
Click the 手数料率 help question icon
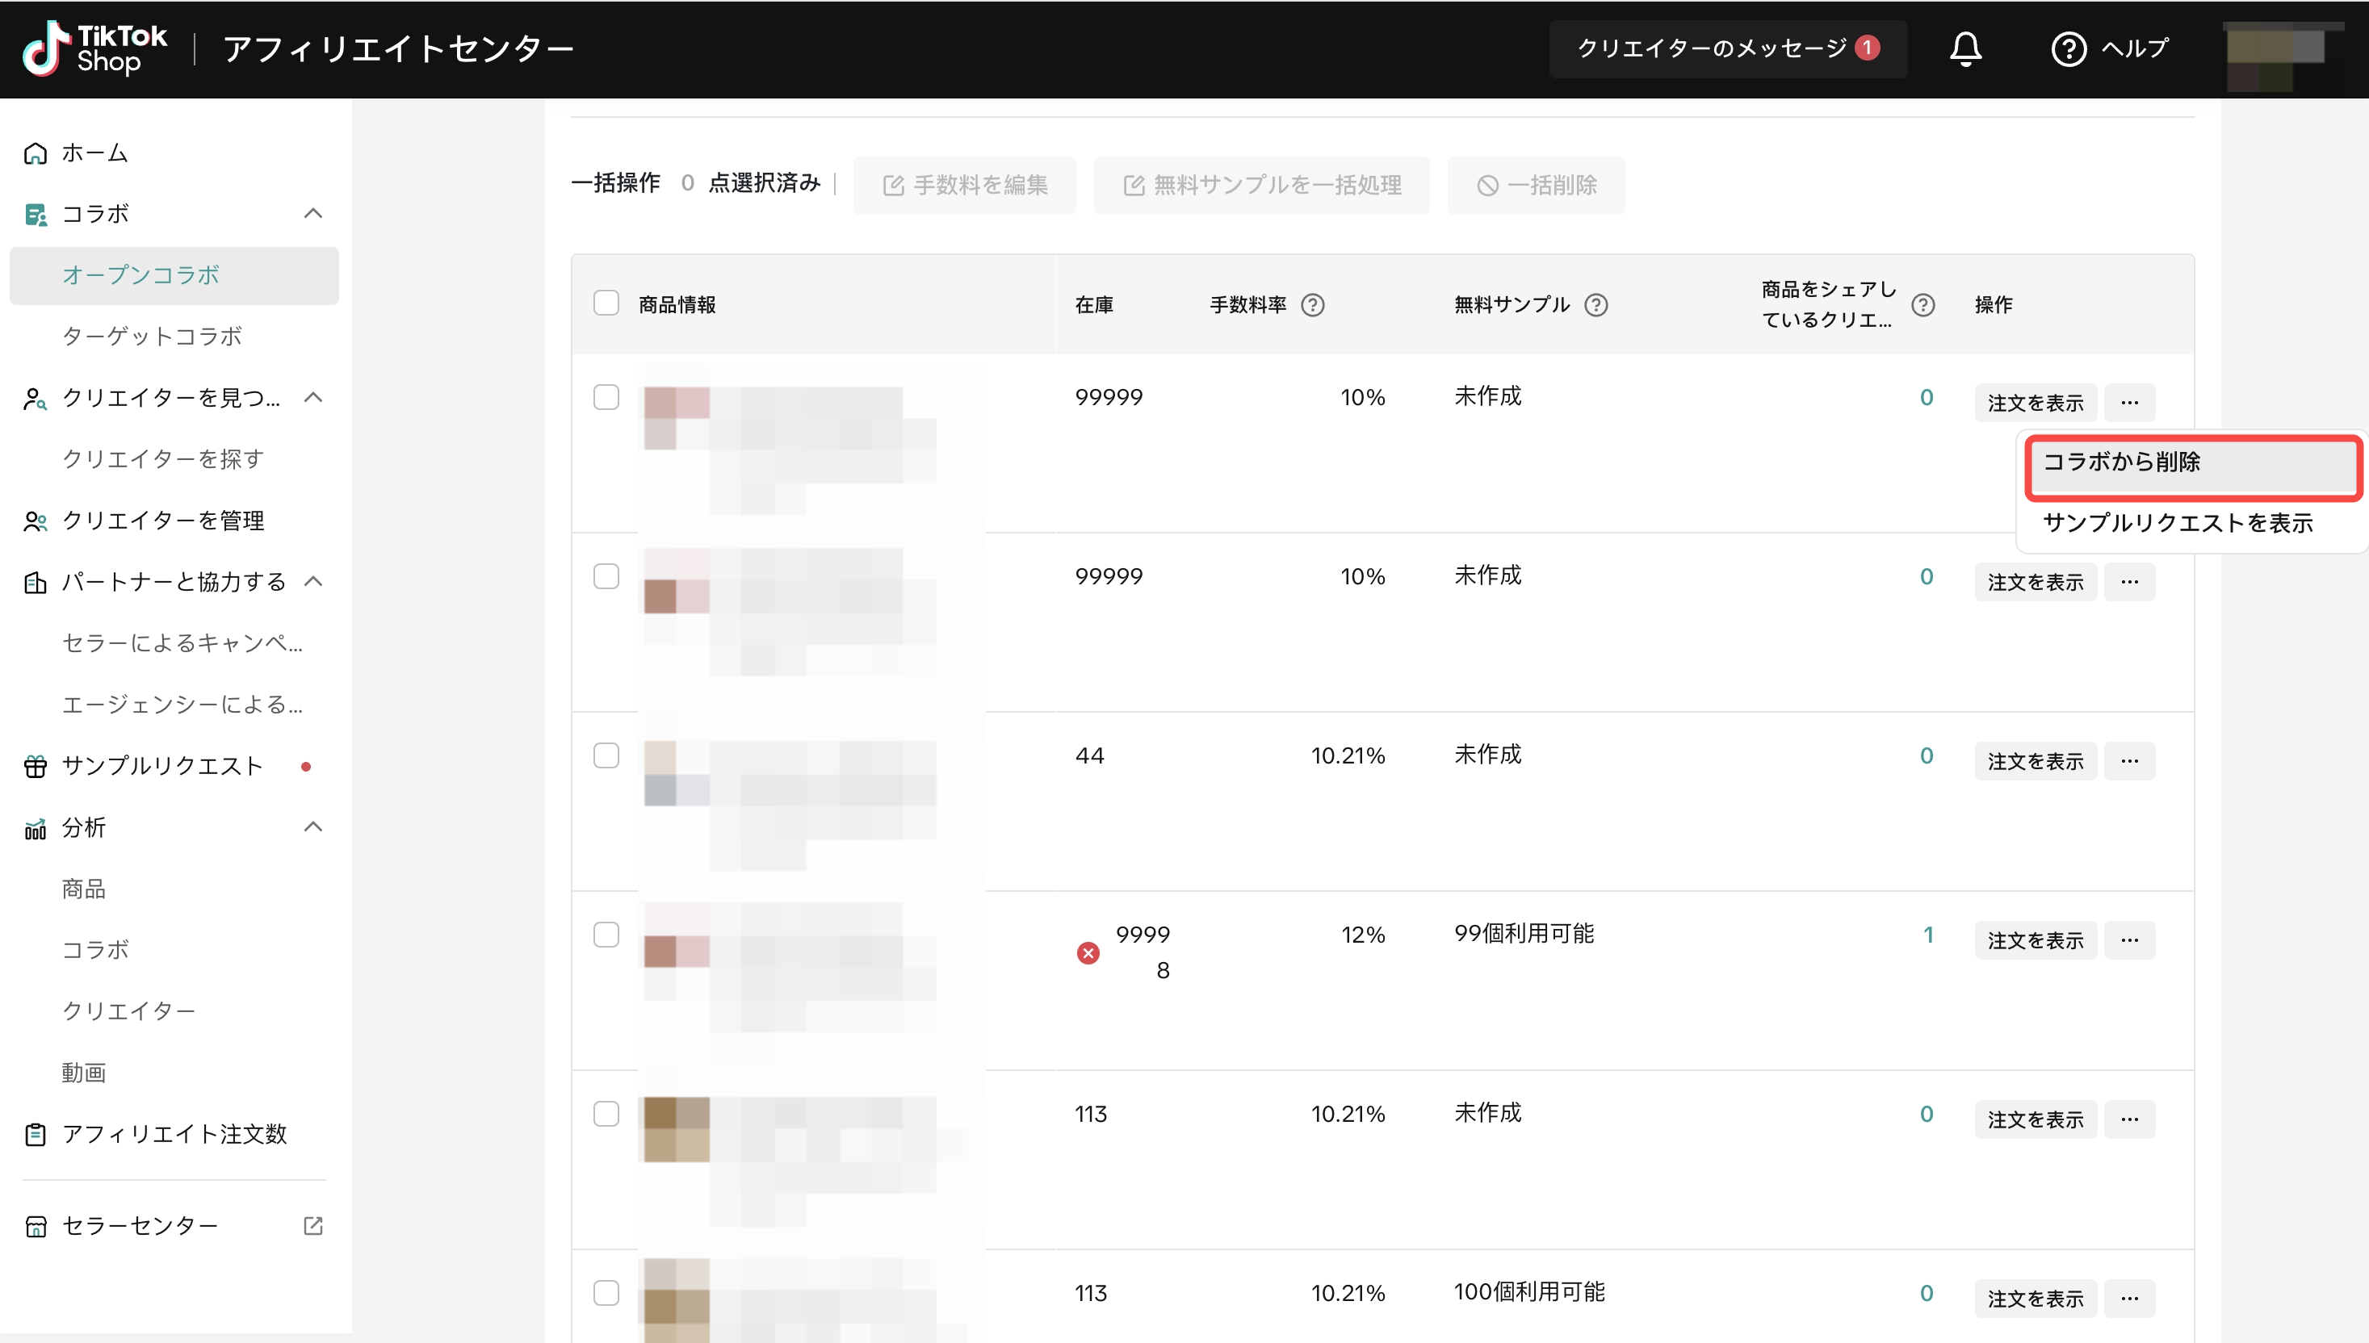1312,305
